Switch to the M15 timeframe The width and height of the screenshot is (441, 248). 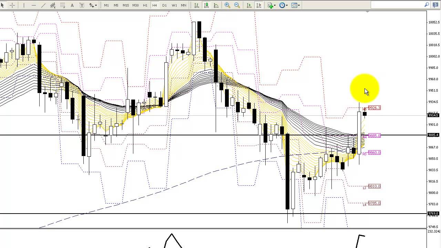pos(126,5)
